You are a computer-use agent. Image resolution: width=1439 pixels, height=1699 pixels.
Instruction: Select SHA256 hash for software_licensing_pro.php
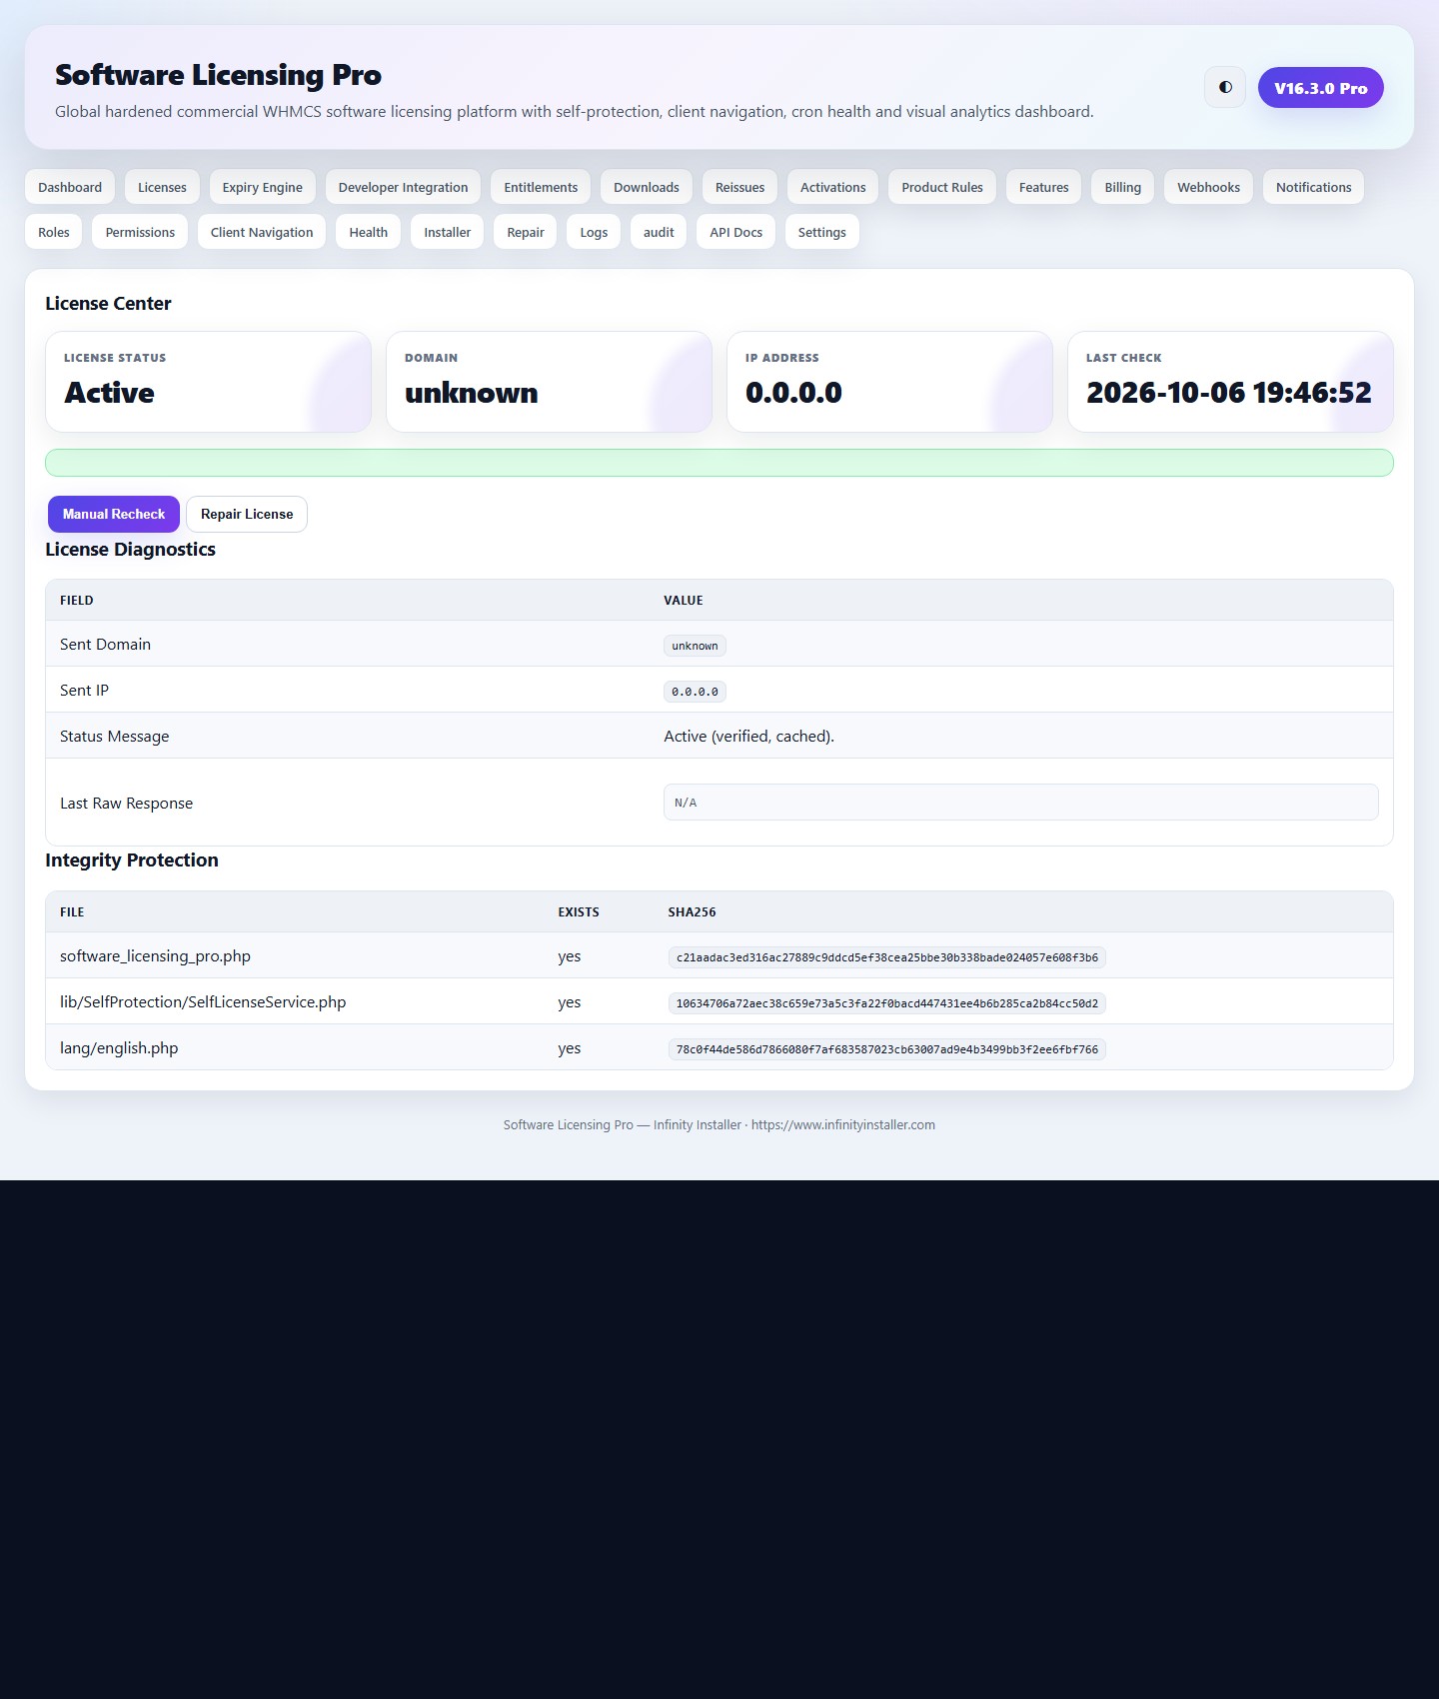[x=887, y=957]
